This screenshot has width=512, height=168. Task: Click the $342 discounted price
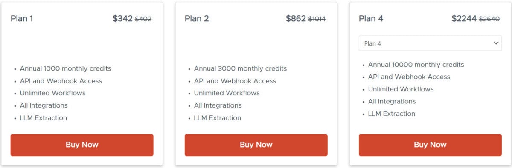coord(122,19)
